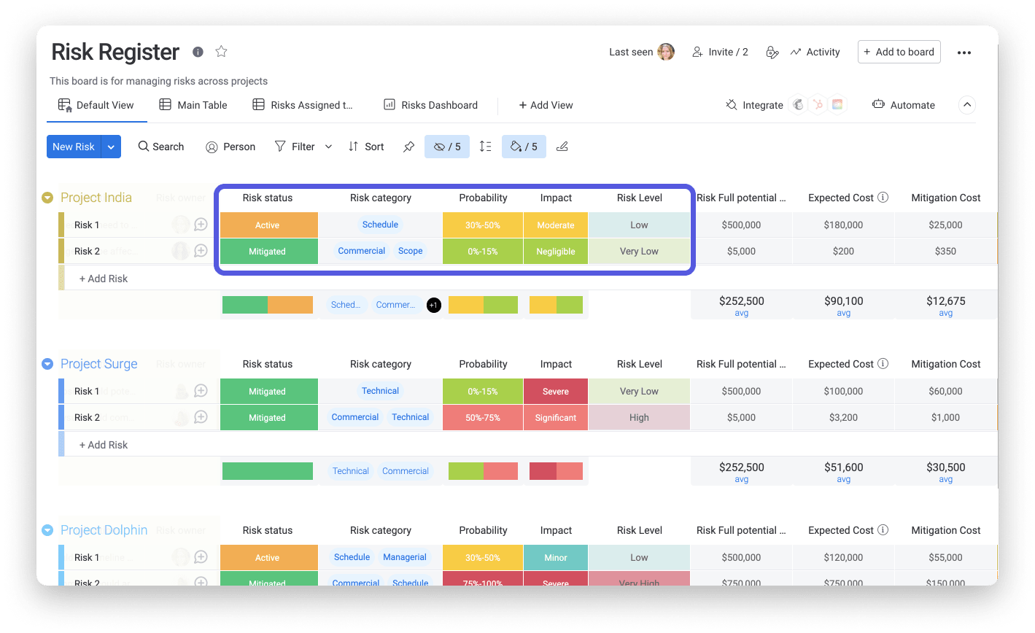Change the row height icon
1035x633 pixels.
[485, 147]
